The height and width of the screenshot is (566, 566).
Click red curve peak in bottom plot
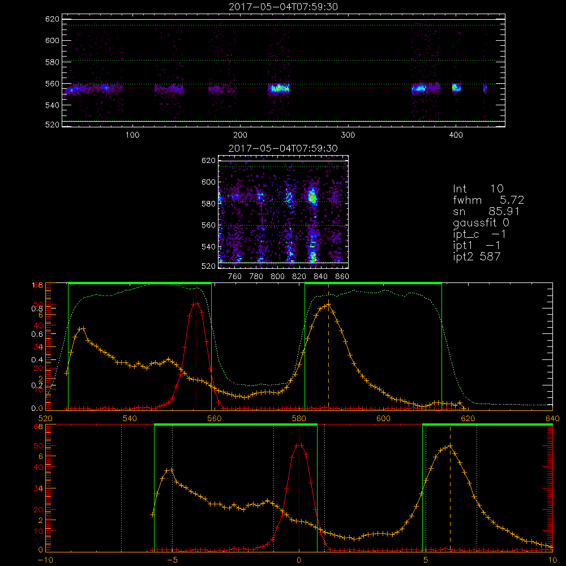click(x=299, y=445)
